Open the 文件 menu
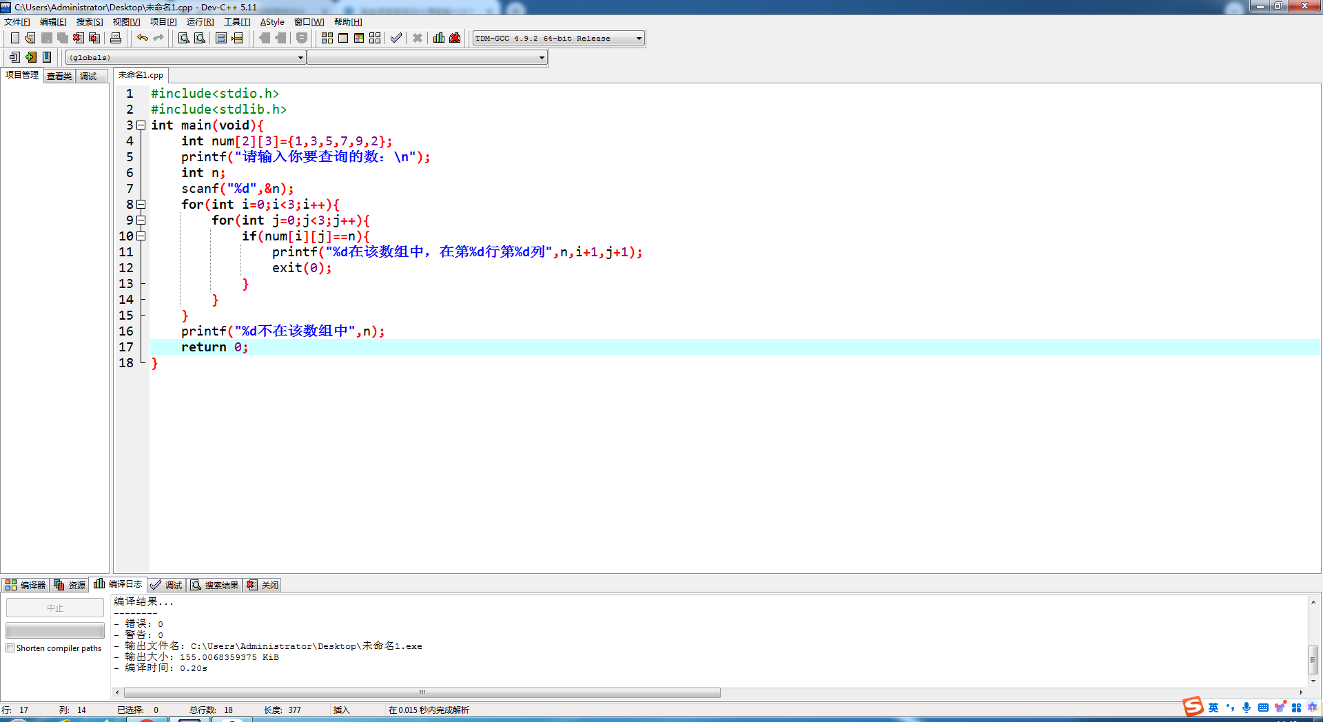 (x=17, y=22)
